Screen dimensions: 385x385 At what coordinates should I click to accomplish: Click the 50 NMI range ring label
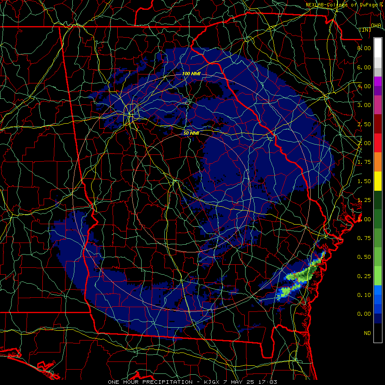point(191,133)
